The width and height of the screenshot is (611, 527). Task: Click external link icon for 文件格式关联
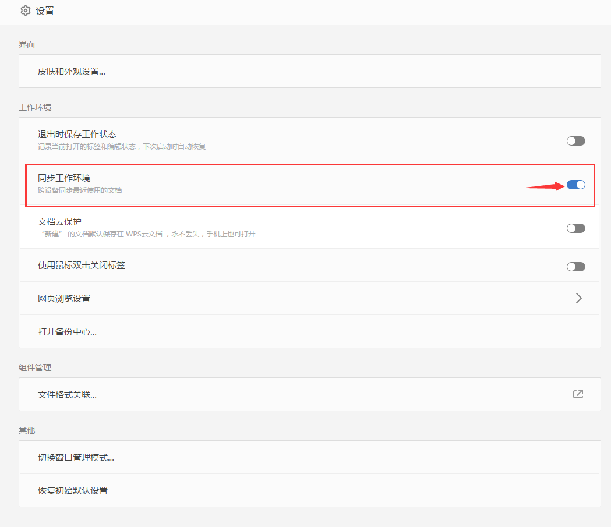pos(578,394)
